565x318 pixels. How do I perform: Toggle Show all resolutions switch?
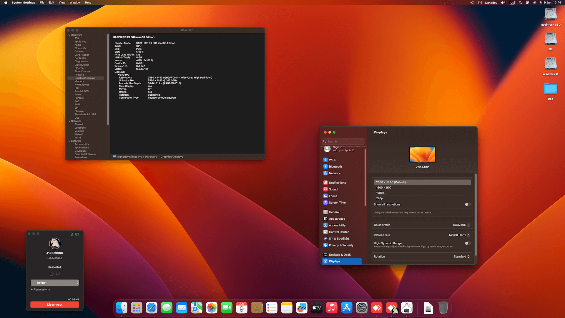[x=468, y=204]
